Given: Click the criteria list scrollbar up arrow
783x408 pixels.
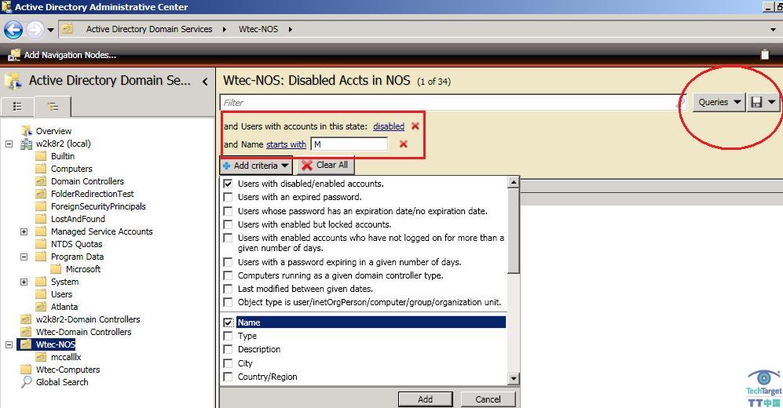Looking at the screenshot, I should click(514, 183).
